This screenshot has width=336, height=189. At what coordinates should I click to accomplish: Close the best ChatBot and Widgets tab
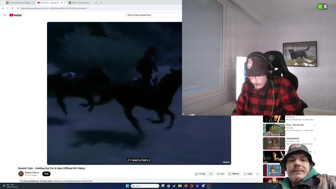point(34,3)
